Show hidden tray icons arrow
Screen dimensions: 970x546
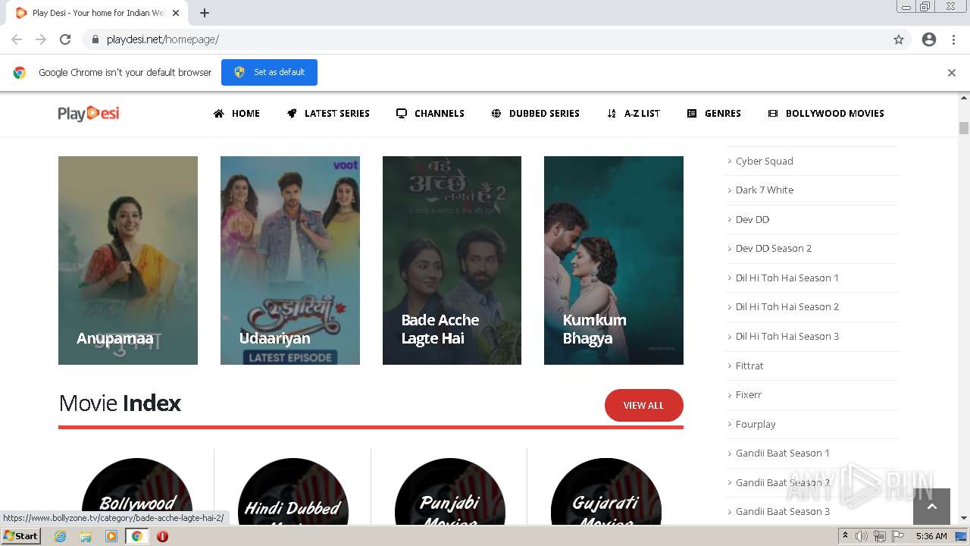coord(845,536)
